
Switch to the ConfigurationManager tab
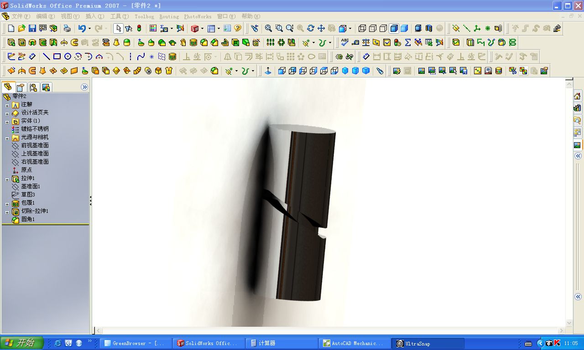point(33,87)
